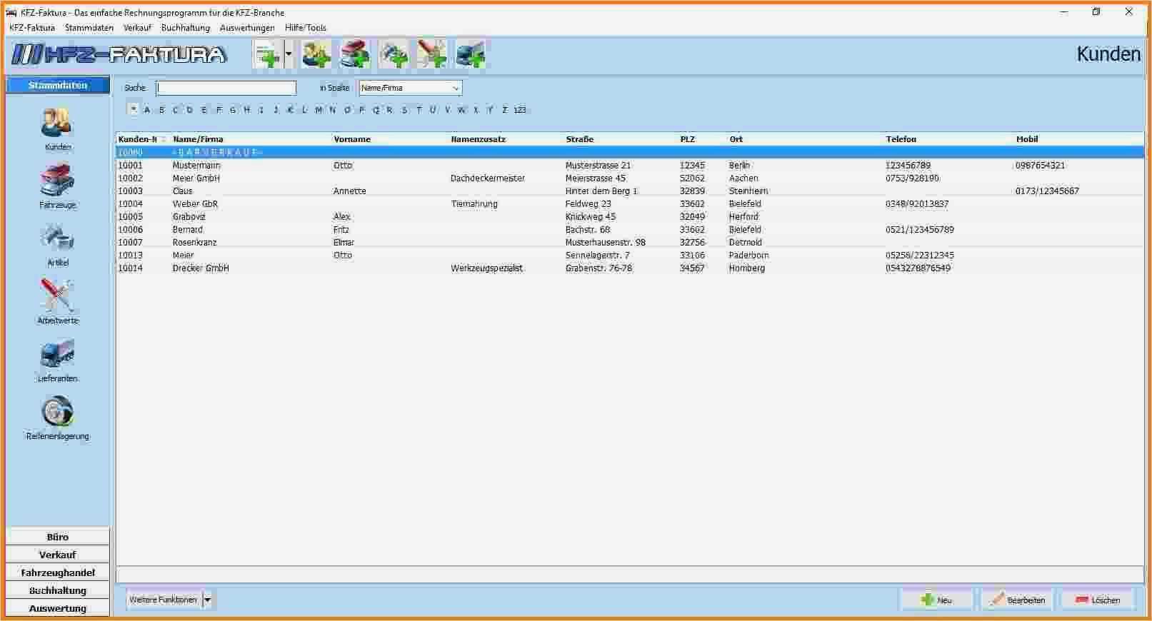The height and width of the screenshot is (621, 1152).
Task: Click into the Suche search field
Action: tap(226, 89)
